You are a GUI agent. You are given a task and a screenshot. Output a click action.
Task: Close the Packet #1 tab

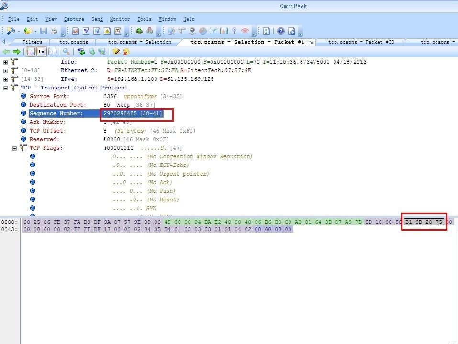pyautogui.click(x=312, y=43)
